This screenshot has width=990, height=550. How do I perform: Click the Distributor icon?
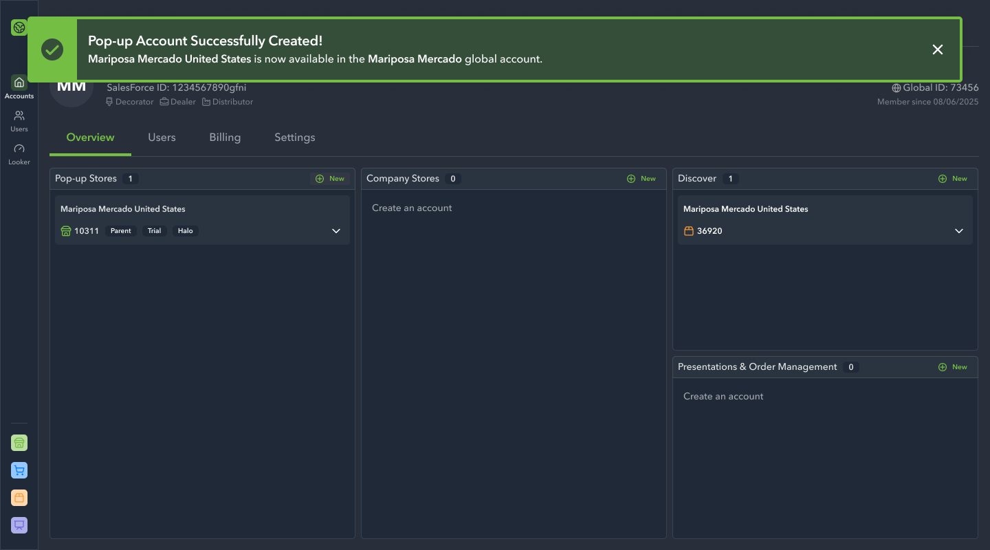pyautogui.click(x=206, y=102)
